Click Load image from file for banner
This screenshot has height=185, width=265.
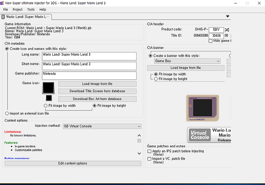point(185,68)
